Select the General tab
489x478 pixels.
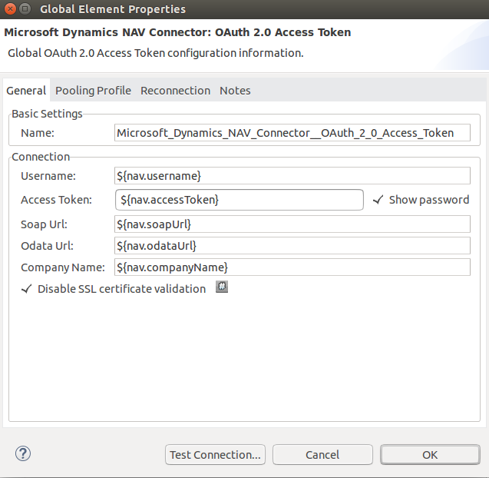pyautogui.click(x=26, y=91)
